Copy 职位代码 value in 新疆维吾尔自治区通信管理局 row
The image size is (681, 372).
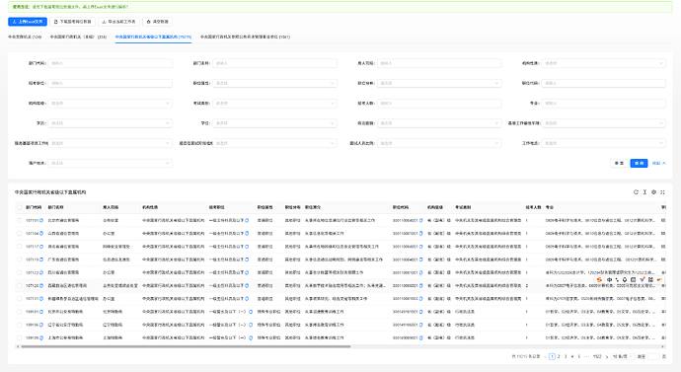point(420,299)
